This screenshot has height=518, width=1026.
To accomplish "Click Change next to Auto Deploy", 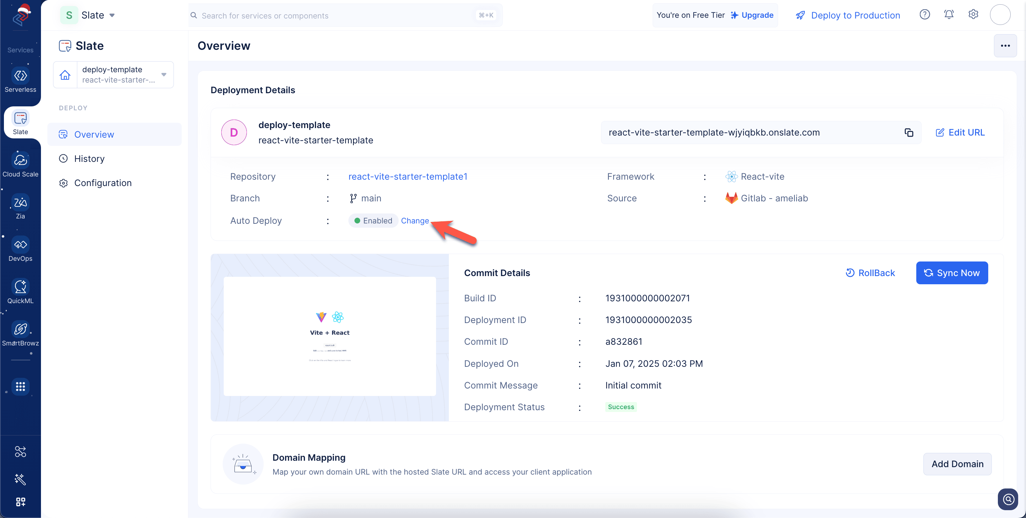I will [415, 221].
